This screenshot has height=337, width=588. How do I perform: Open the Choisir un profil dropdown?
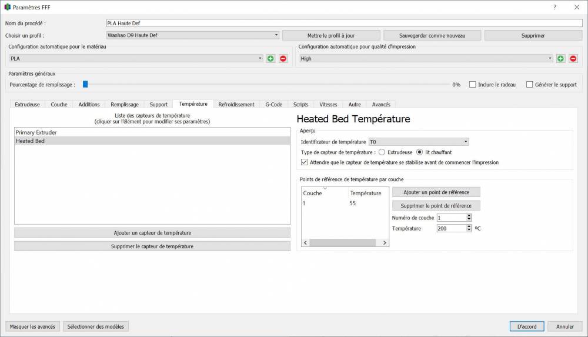pyautogui.click(x=193, y=35)
